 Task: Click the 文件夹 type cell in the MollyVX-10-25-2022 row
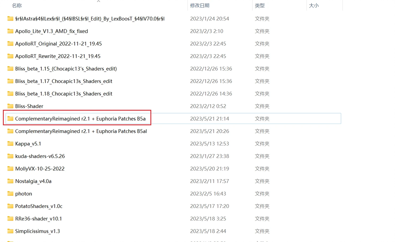pyautogui.click(x=262, y=169)
